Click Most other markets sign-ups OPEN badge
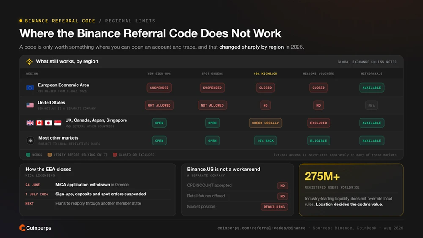 (159, 140)
